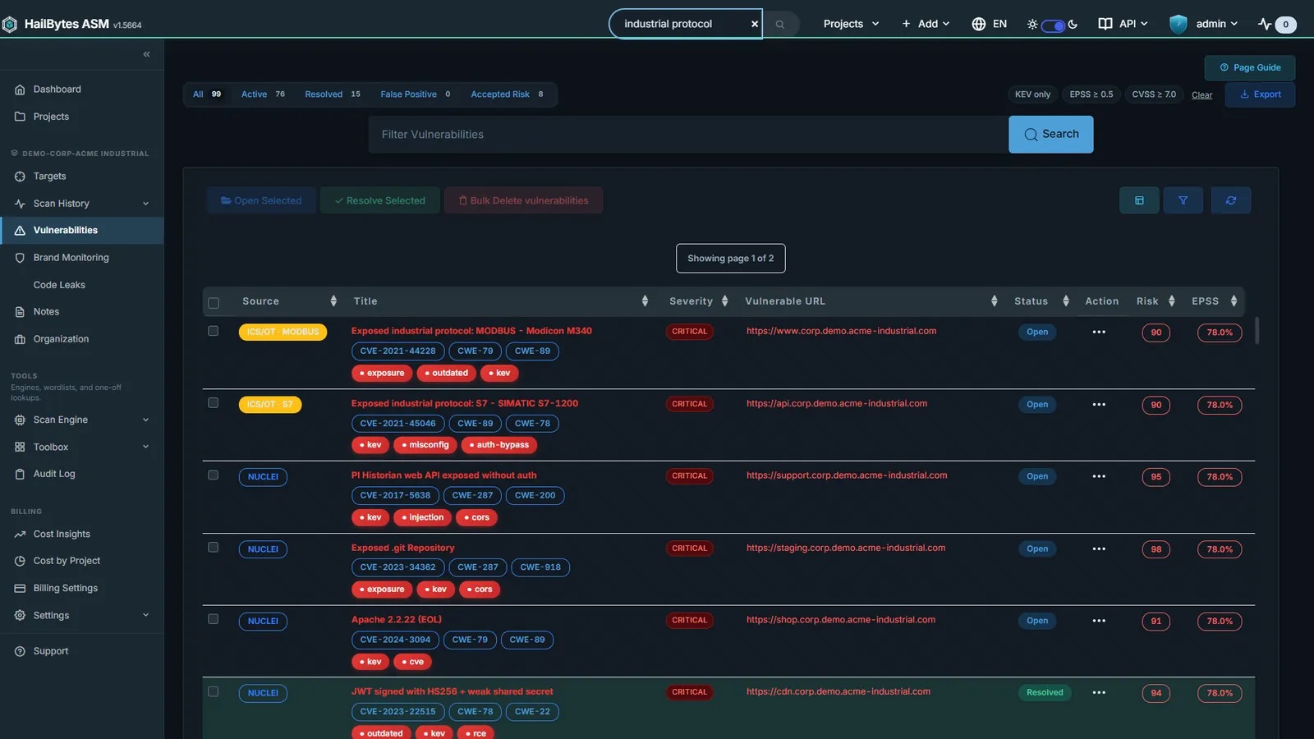Check the PI Historian row checkbox
This screenshot has height=739, width=1314.
coord(214,475)
